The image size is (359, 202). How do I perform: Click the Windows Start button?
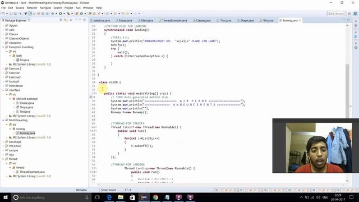[5, 197]
